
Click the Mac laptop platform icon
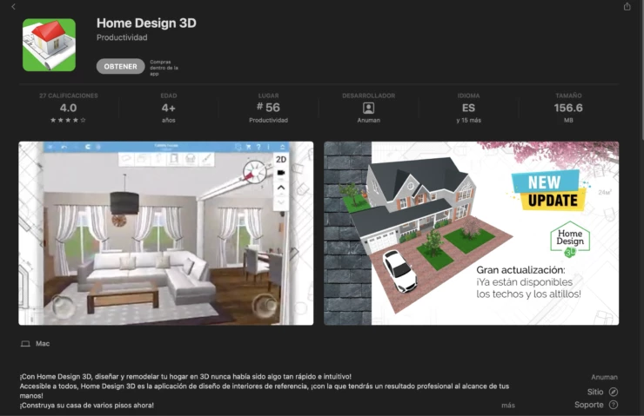pos(24,344)
